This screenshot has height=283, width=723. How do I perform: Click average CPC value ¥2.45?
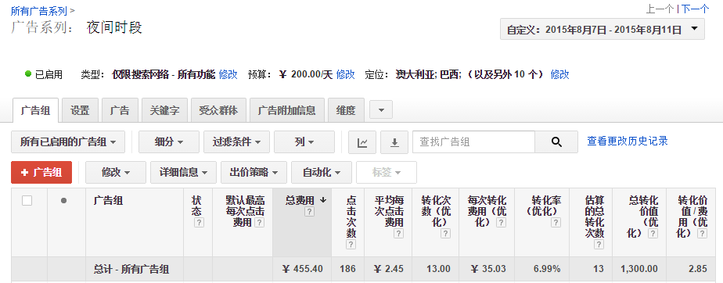pos(389,269)
